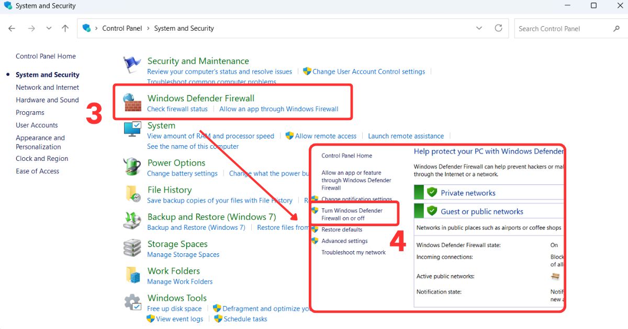Select Network and Internet in the sidebar
The width and height of the screenshot is (628, 329).
point(47,87)
